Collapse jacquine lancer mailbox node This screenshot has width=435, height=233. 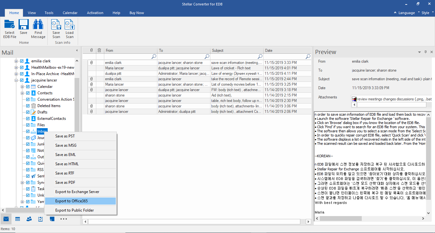16,80
